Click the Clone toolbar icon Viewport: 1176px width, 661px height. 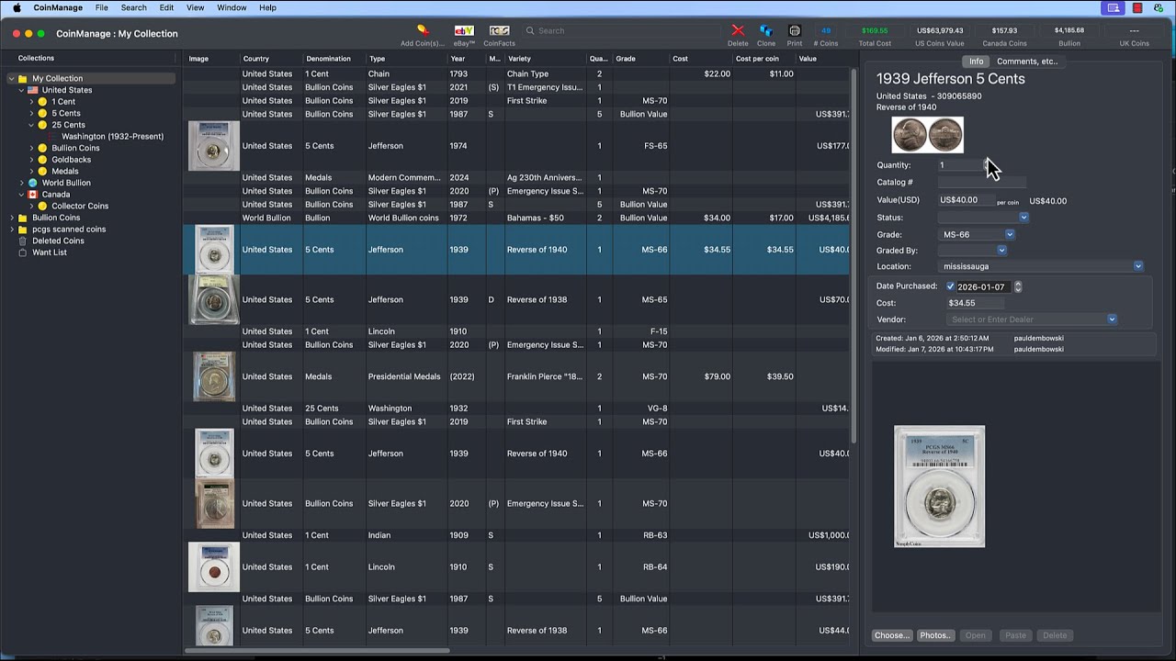click(x=766, y=30)
